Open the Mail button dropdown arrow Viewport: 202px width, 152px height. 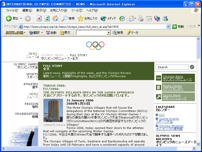(135, 18)
